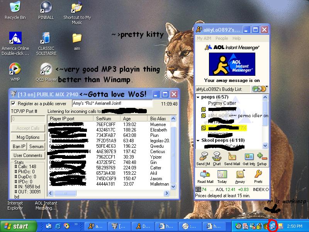Launch Windows Media Player from Quick Launch
Screen dimensions: 309x232
66,226
